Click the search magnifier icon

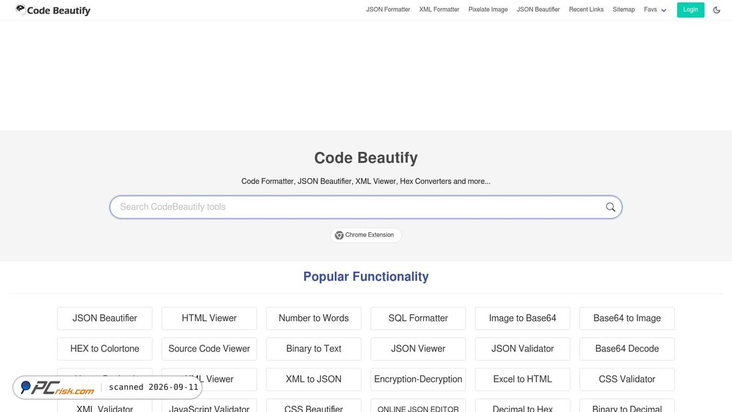[610, 207]
